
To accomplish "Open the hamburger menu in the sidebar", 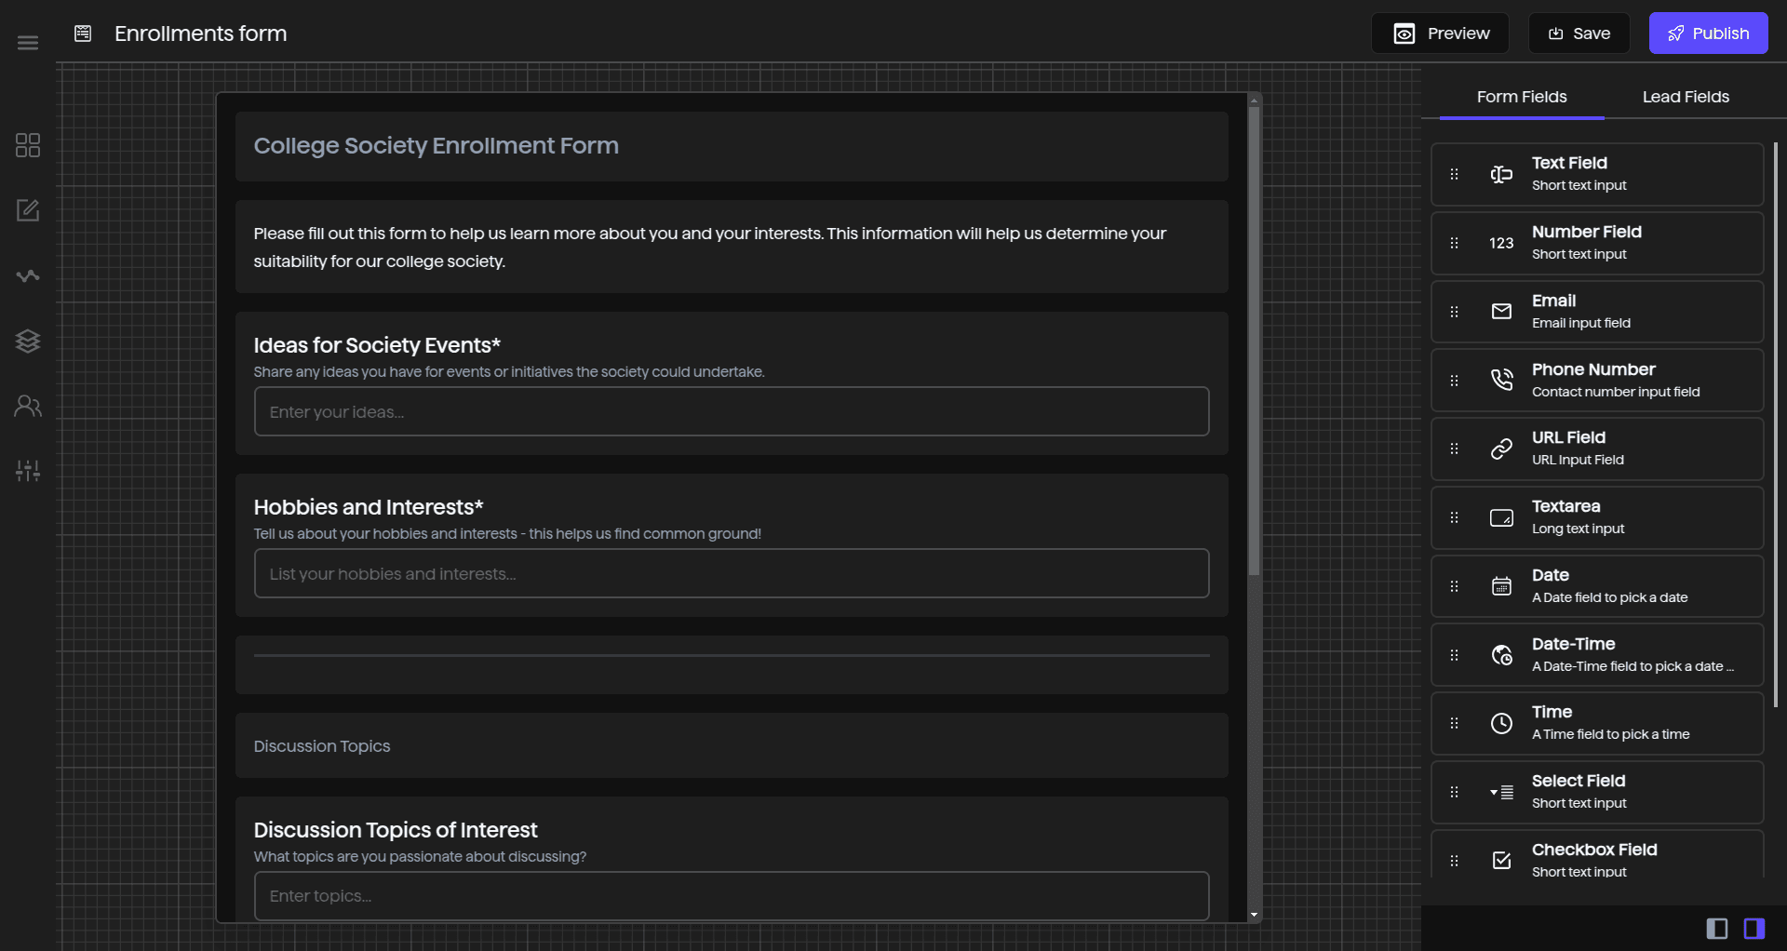I will [x=28, y=43].
